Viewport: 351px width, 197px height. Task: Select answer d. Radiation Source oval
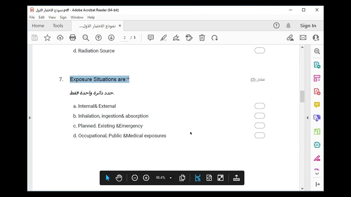click(260, 51)
